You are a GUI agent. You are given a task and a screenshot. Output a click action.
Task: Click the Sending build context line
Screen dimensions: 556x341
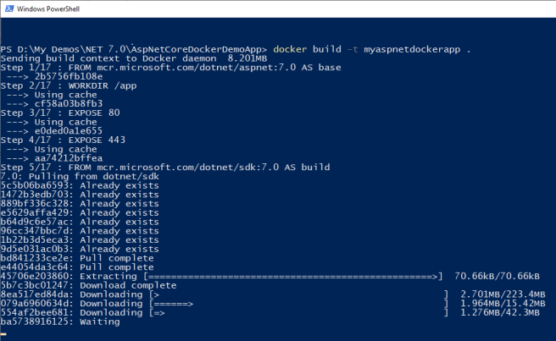click(x=134, y=58)
